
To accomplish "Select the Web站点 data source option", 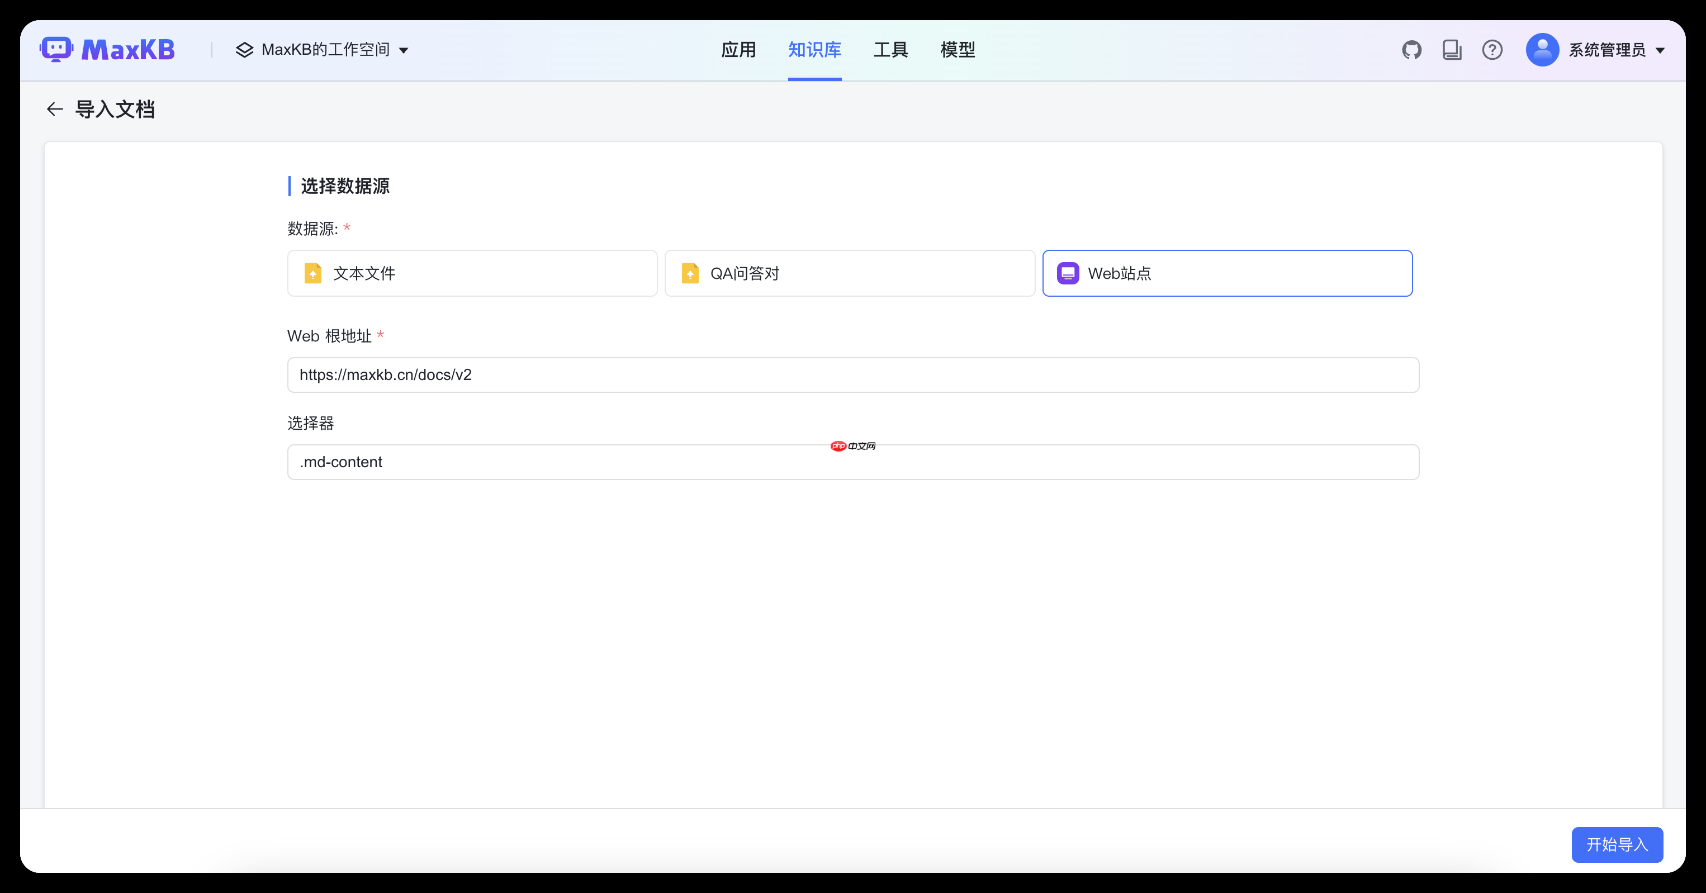I will (1227, 273).
